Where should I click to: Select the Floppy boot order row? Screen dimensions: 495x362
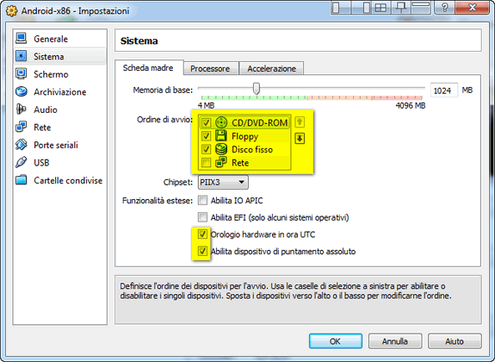click(x=244, y=136)
